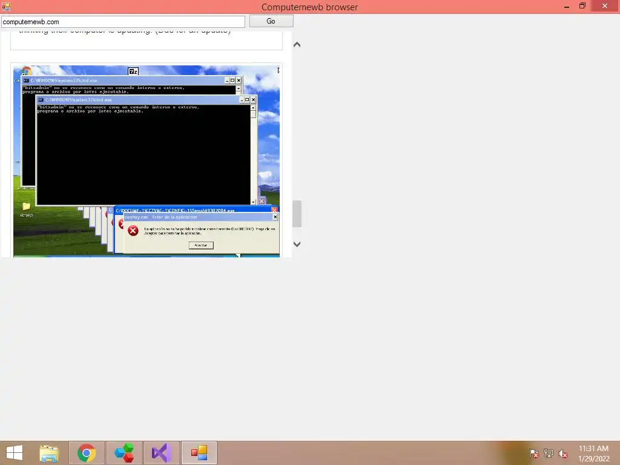Minimize the Computernewb browser window
The image size is (620, 465).
point(567,6)
